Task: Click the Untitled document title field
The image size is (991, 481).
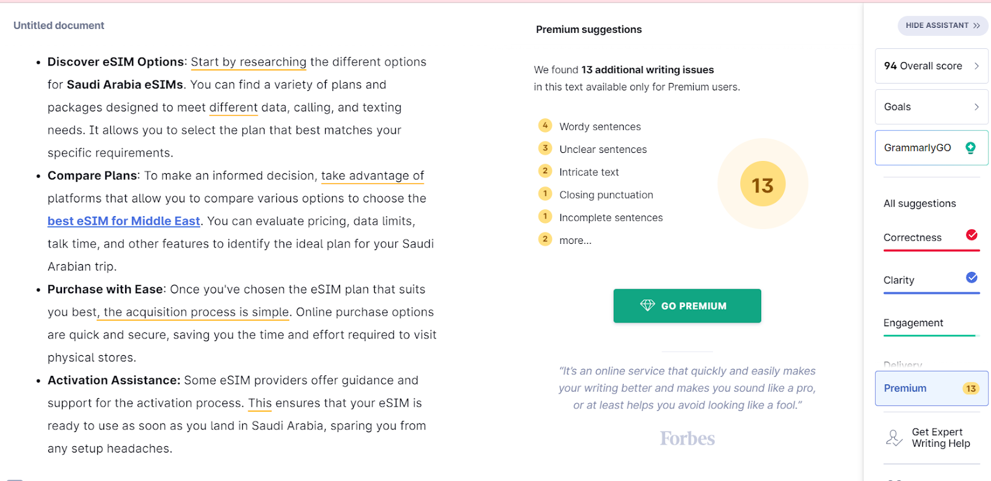Action: click(59, 25)
